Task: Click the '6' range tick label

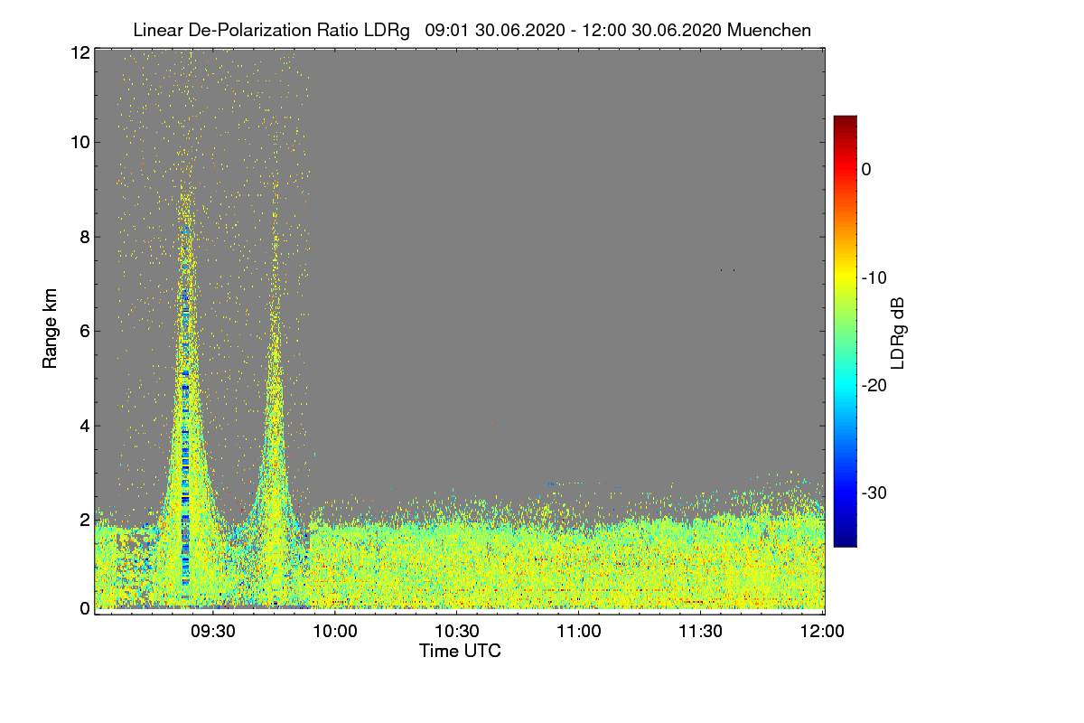Action: tap(83, 331)
